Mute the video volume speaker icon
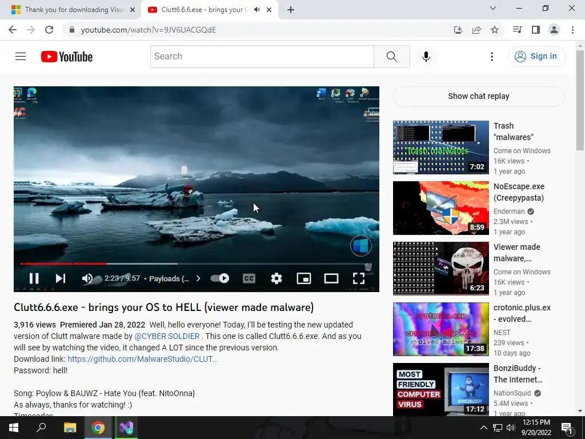The width and height of the screenshot is (585, 439). 87,278
